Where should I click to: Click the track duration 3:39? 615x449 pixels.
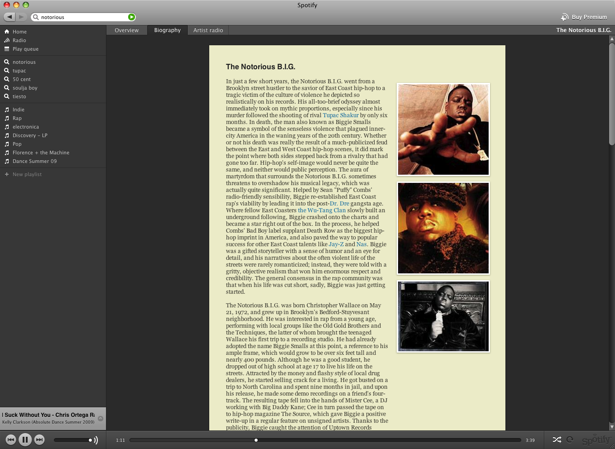click(530, 440)
